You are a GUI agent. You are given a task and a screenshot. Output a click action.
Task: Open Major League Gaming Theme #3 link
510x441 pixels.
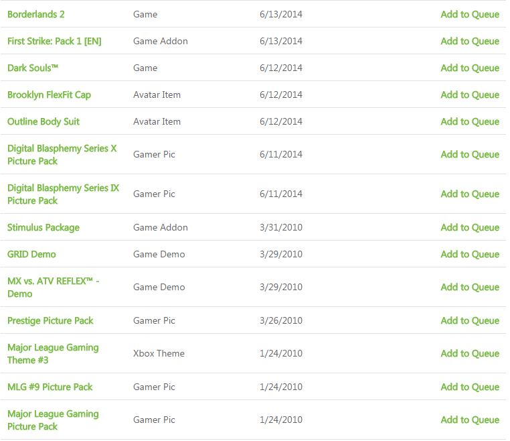click(53, 354)
